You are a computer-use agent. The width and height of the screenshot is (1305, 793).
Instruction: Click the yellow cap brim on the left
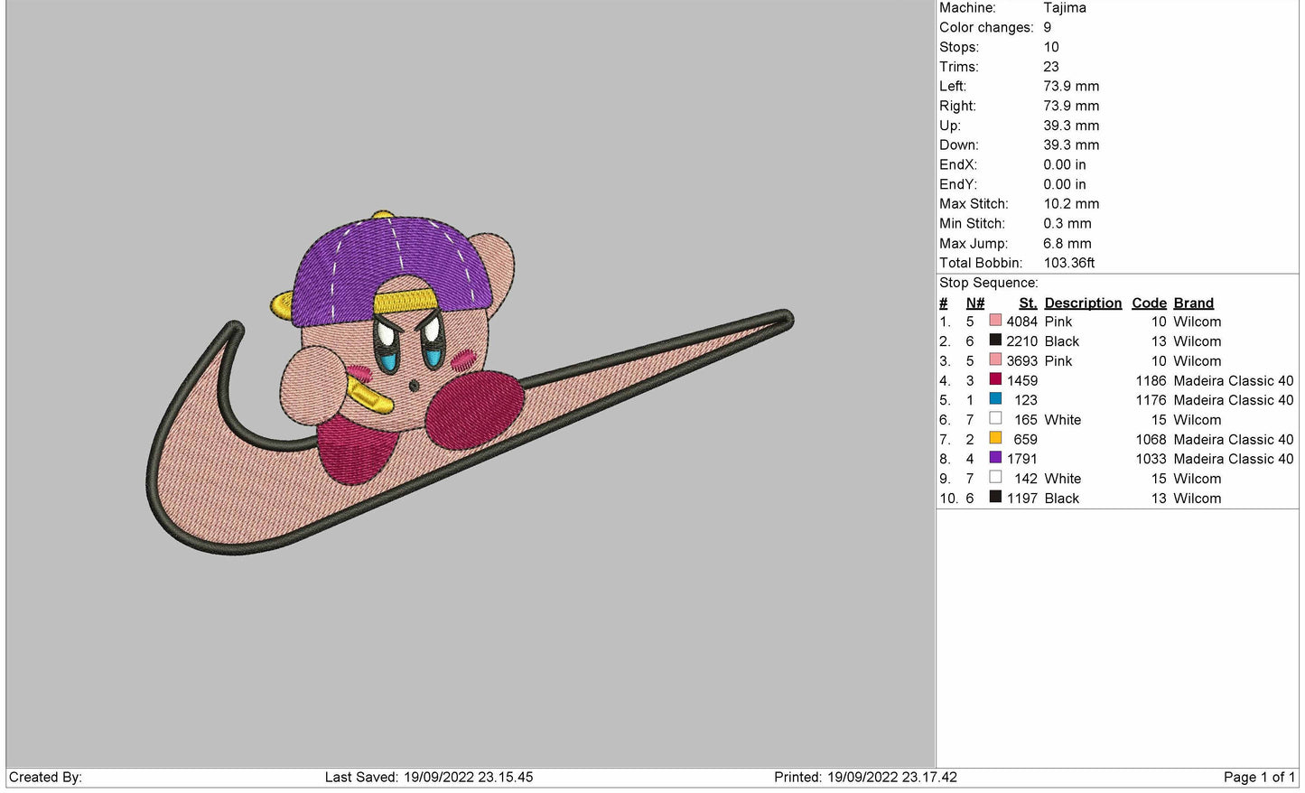[282, 306]
